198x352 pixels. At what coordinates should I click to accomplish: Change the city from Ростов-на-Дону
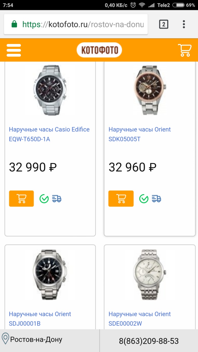[36, 340]
